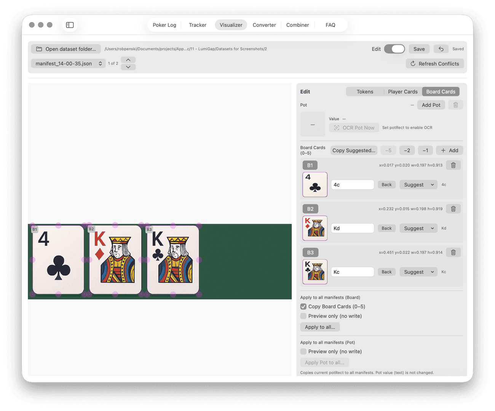This screenshot has width=495, height=411.
Task: Click the B2 label on king of diamonds
Action: pos(91,229)
